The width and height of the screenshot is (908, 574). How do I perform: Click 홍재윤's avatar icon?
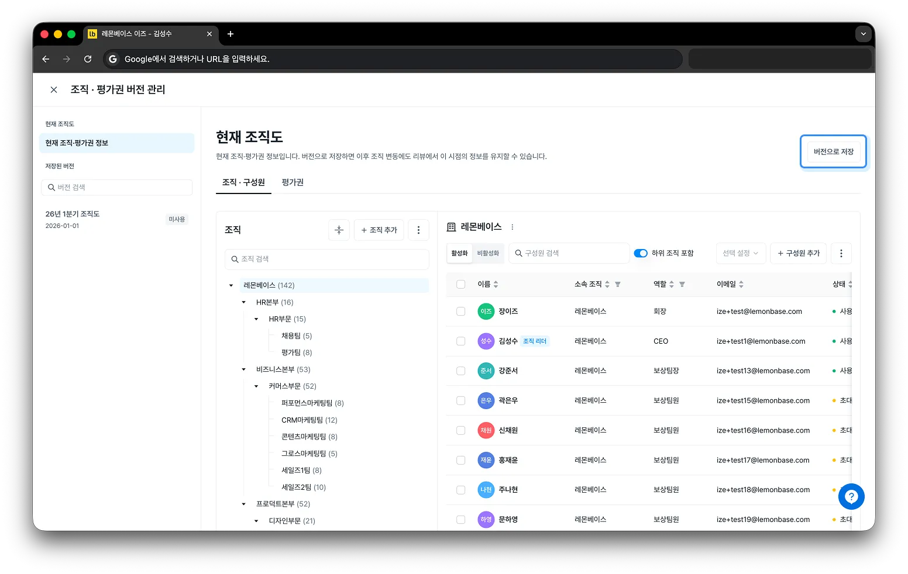tap(486, 460)
